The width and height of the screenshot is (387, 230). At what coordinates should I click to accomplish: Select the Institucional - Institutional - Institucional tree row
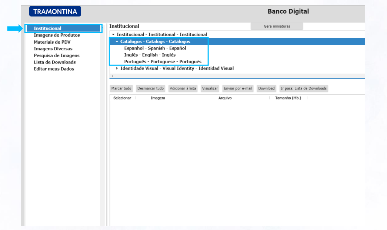click(162, 34)
